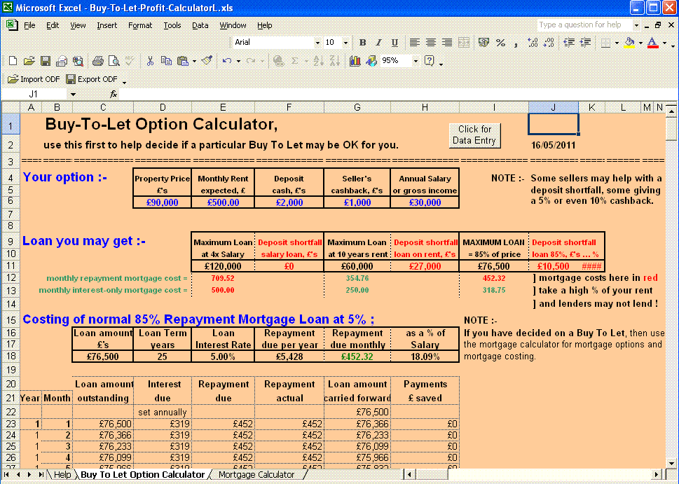
Task: Click the fx Insert Function icon
Action: 114,94
